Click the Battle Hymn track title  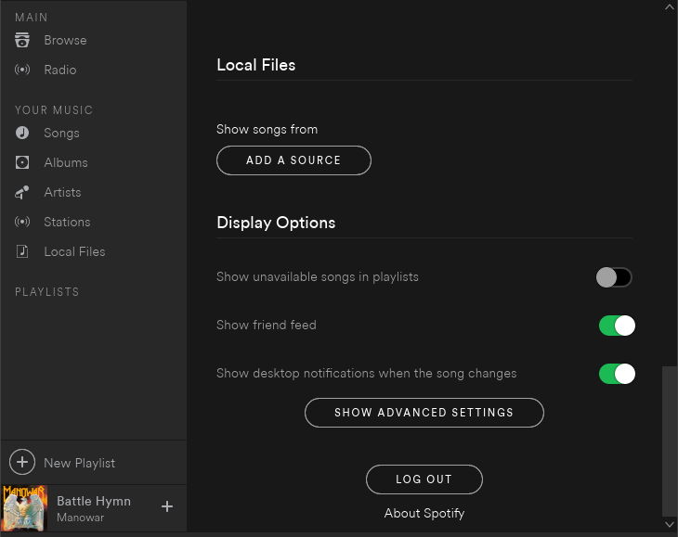click(94, 501)
